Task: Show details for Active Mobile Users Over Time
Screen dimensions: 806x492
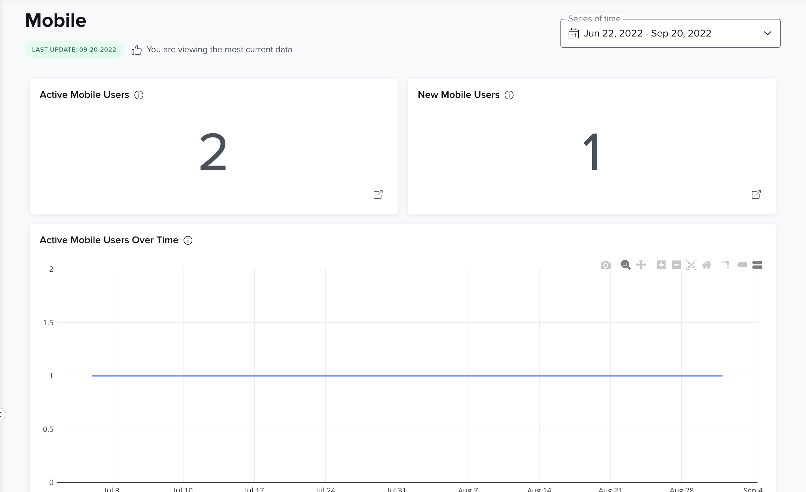Action: pyautogui.click(x=188, y=240)
